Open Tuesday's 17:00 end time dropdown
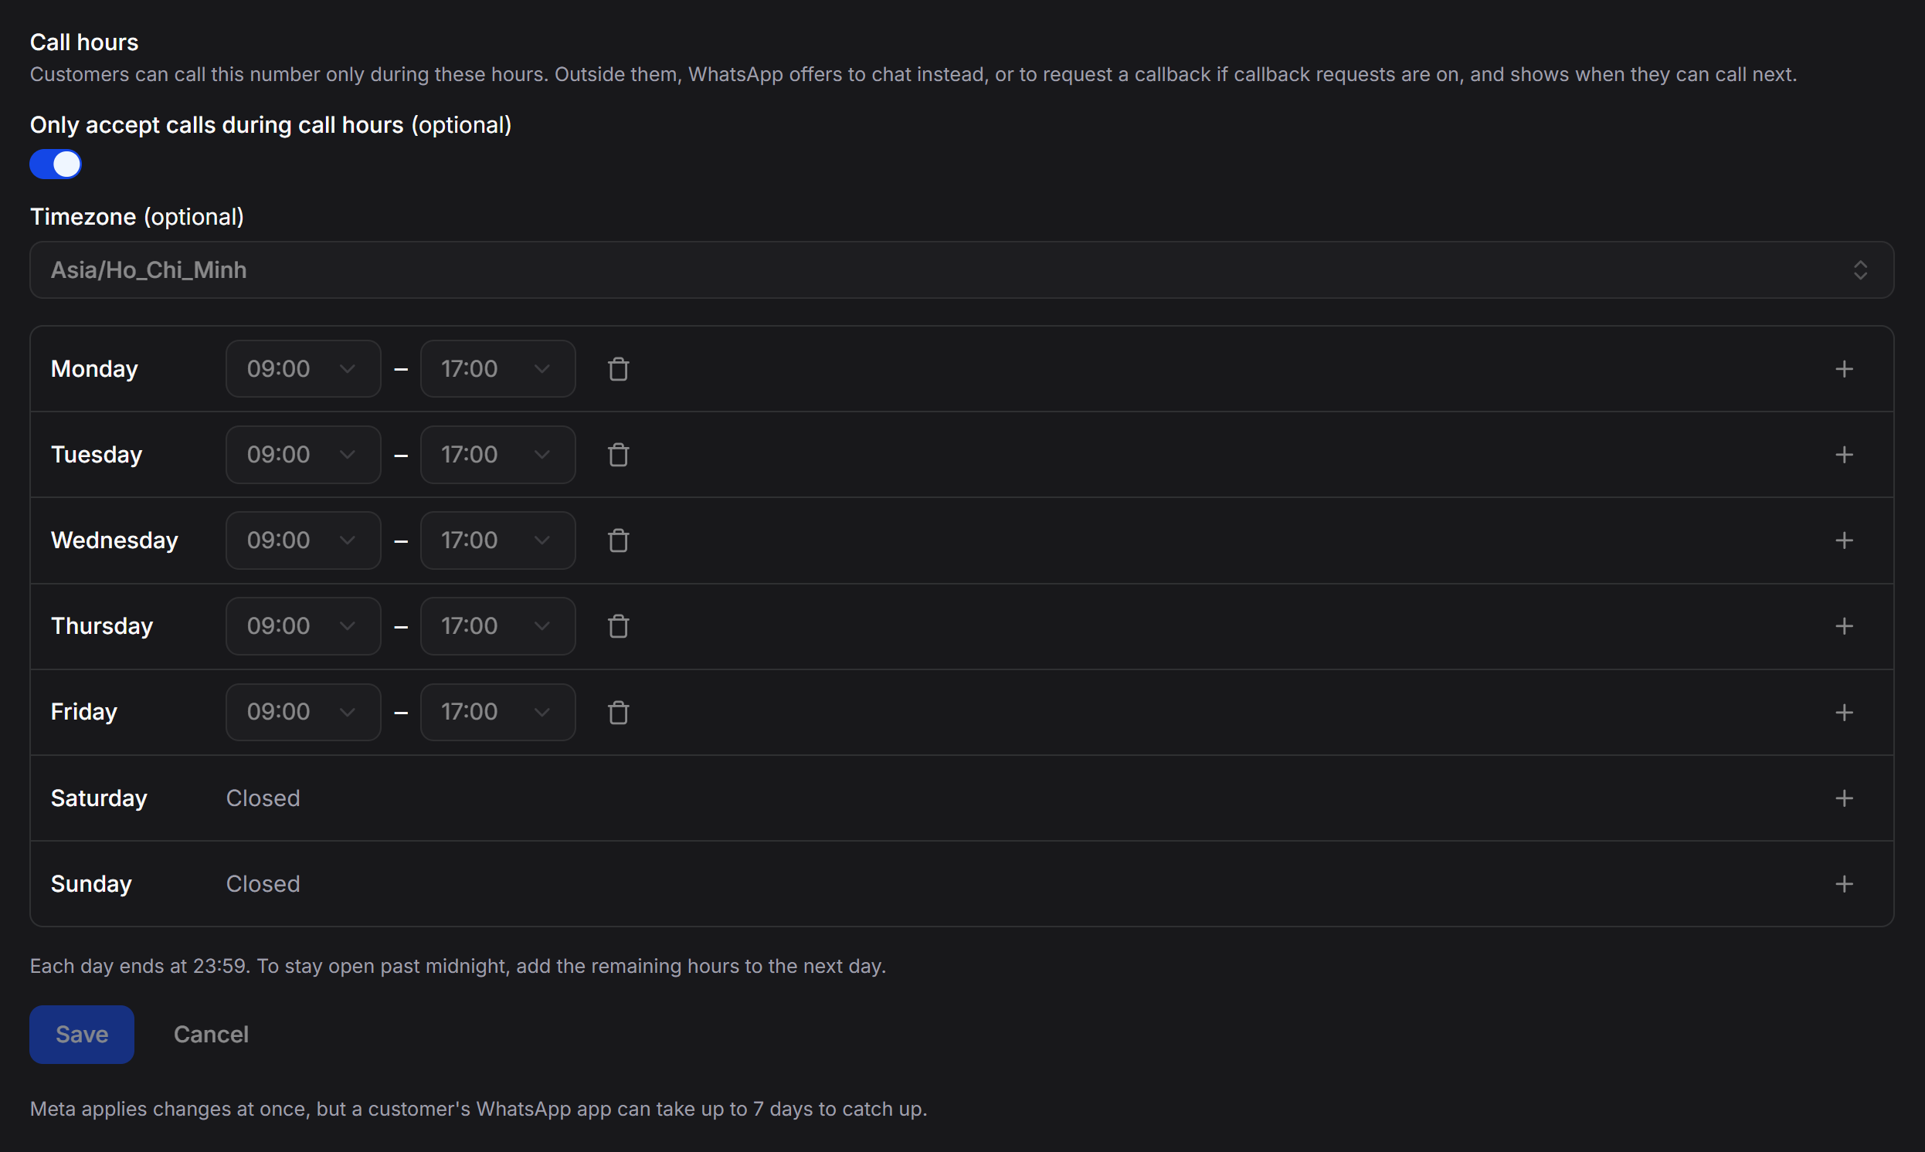 [x=497, y=454]
